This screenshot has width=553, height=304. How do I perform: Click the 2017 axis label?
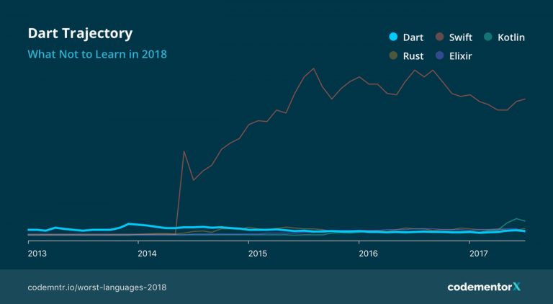479,254
